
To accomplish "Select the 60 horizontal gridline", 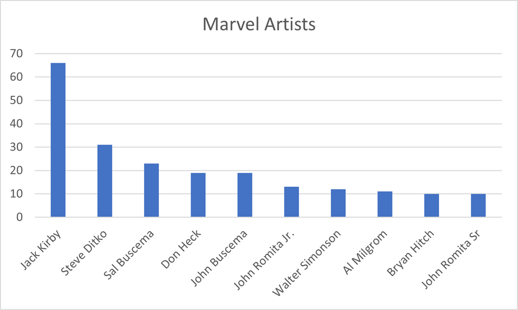I will pos(268,77).
